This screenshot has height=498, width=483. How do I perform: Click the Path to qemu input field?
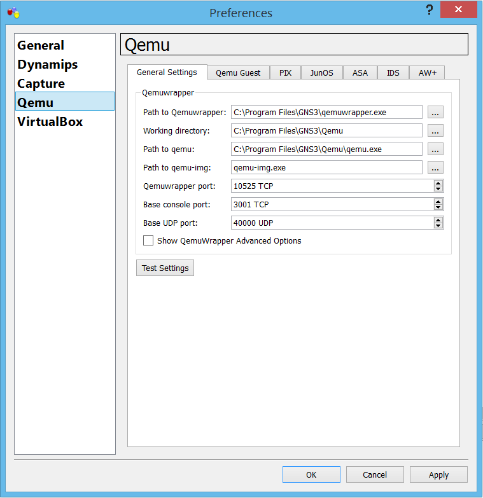tap(326, 149)
